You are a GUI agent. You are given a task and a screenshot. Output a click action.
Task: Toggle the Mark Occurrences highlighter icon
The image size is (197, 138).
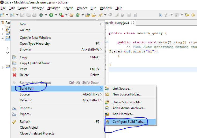(117, 15)
